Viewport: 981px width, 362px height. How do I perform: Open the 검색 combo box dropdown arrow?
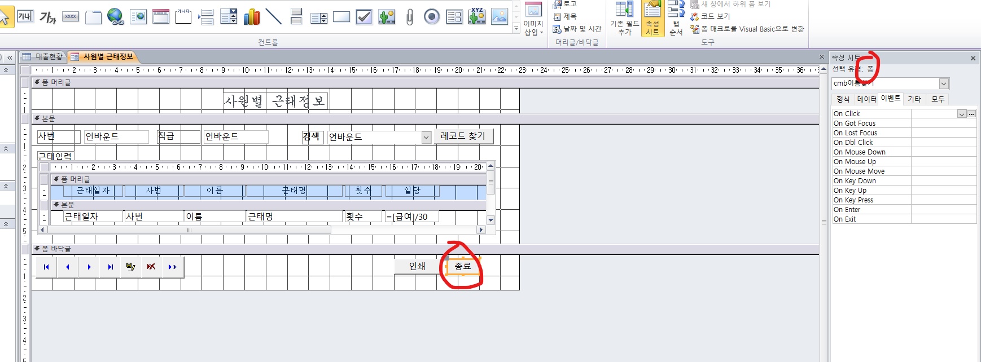(x=426, y=137)
